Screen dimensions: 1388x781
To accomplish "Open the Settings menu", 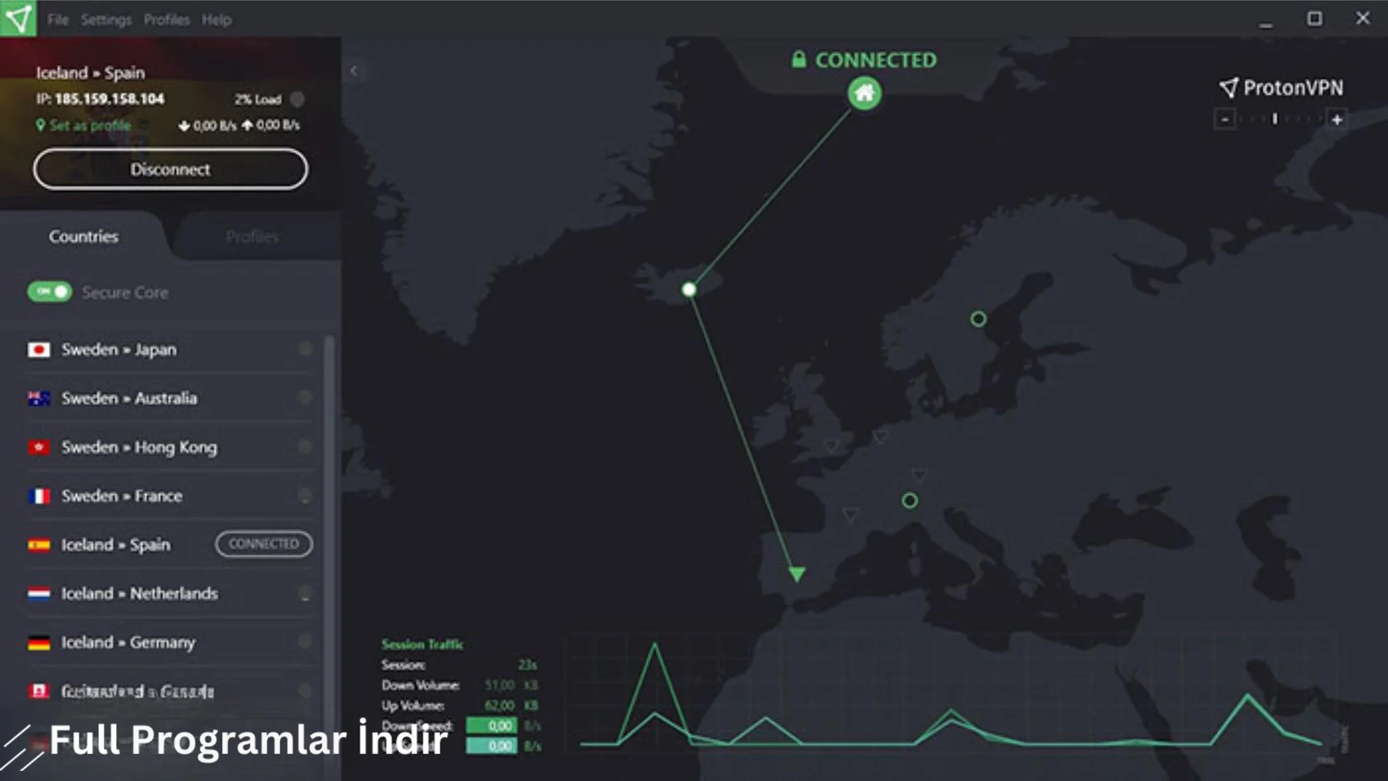I will coord(106,20).
